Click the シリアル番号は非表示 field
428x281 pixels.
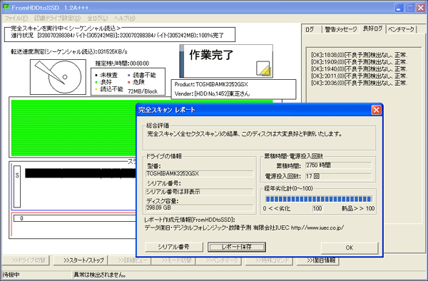(x=200, y=192)
